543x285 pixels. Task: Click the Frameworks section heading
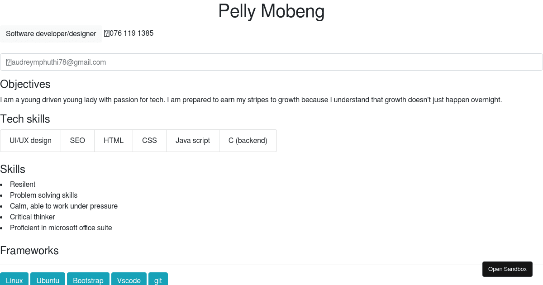(x=29, y=251)
